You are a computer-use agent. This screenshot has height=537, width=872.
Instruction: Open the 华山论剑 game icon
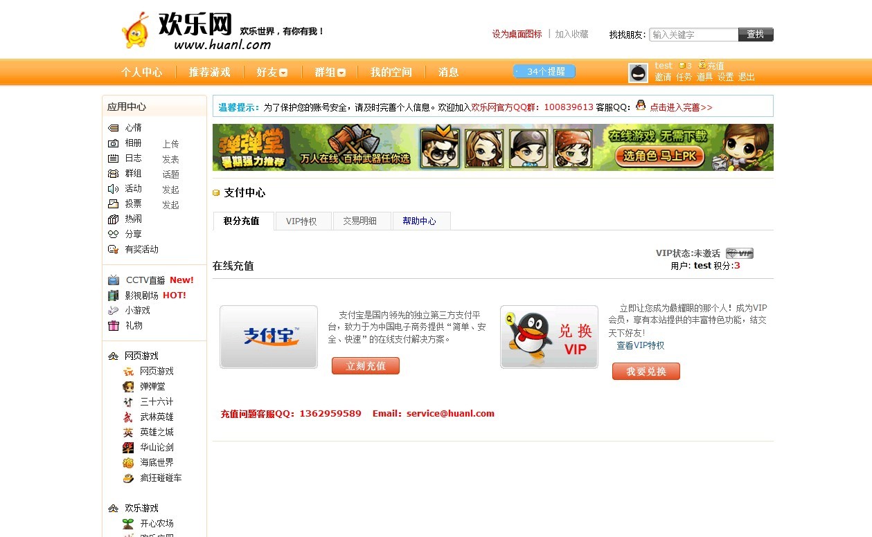(128, 448)
